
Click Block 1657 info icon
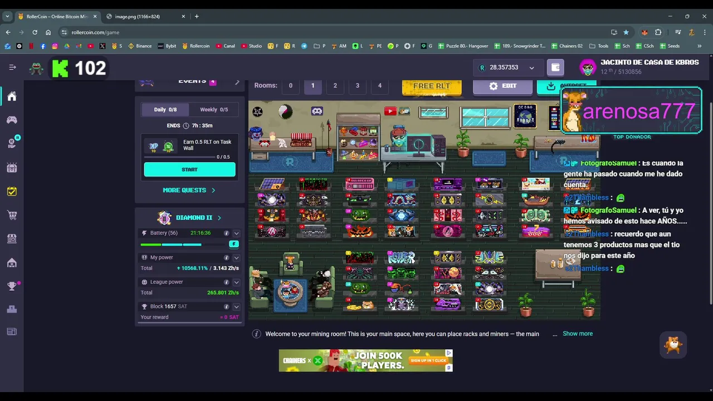226,306
